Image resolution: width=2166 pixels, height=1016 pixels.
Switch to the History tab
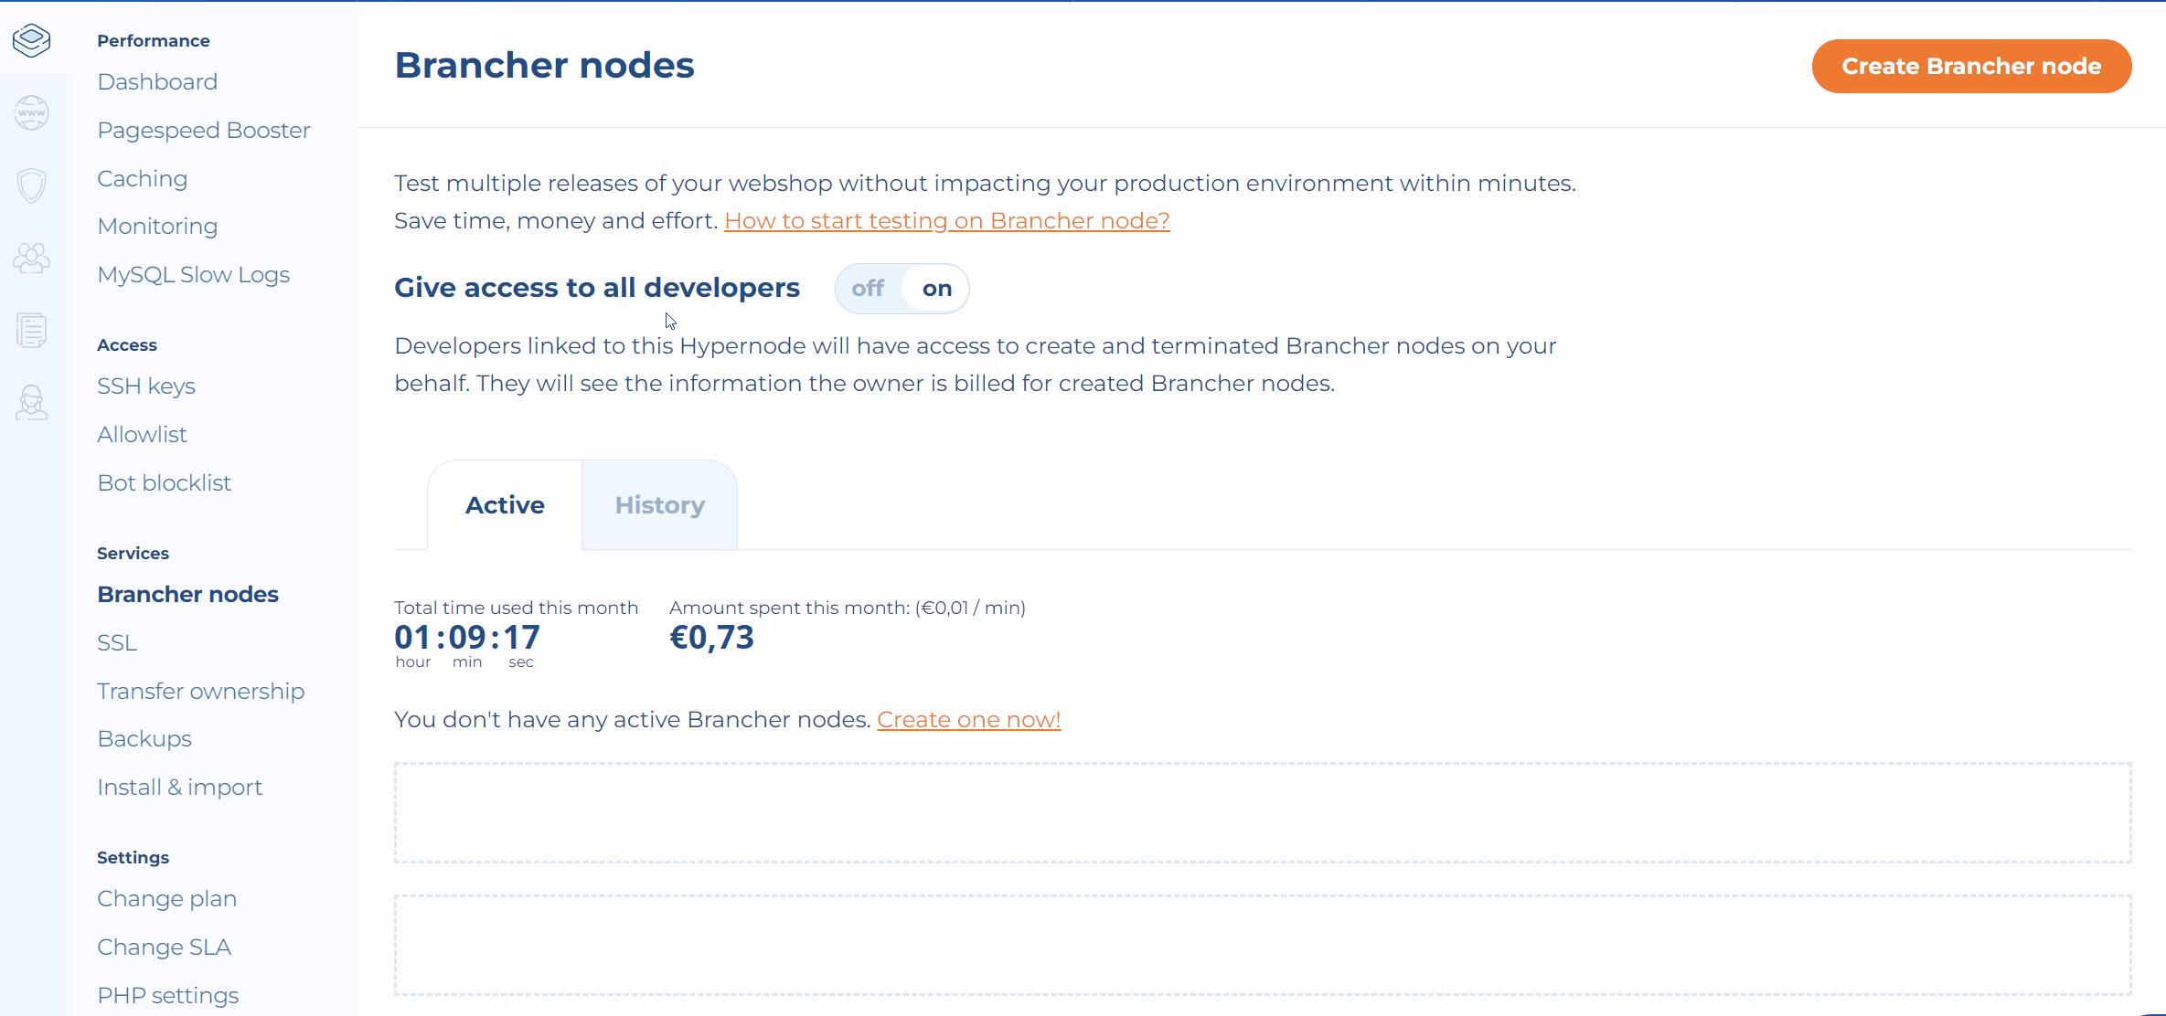click(659, 505)
